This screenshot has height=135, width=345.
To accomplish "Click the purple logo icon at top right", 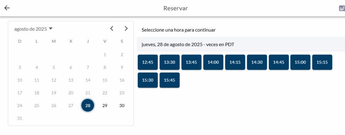I will 342,8.
